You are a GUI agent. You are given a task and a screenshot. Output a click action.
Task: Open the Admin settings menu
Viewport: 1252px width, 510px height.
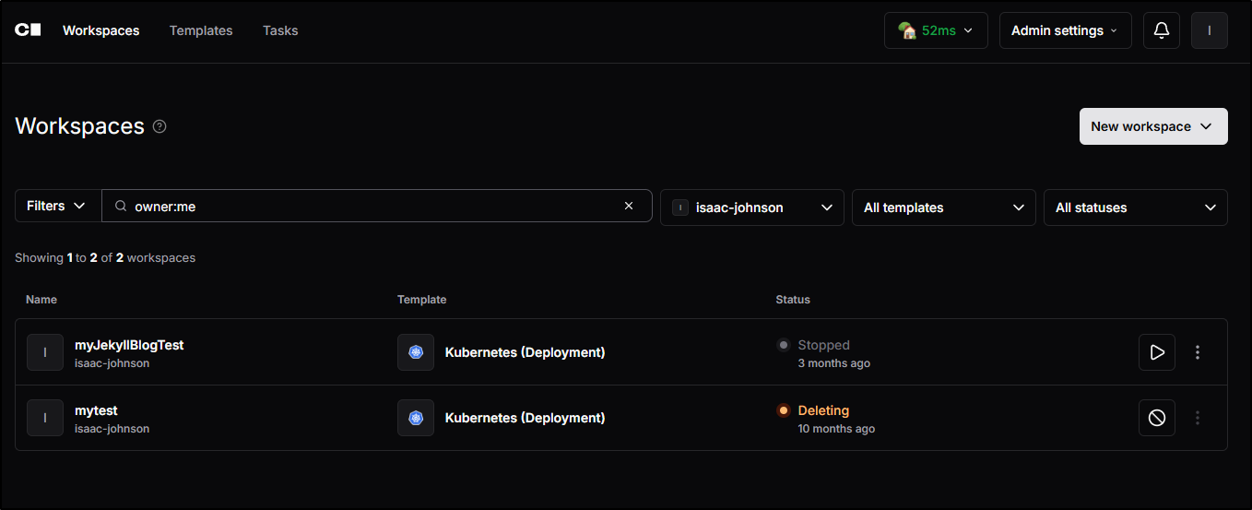(1065, 30)
